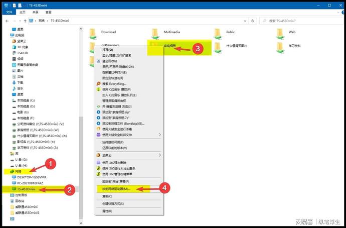Open TS453D in the navigation pane
Viewport: 346px width, 228px height.
(20, 53)
